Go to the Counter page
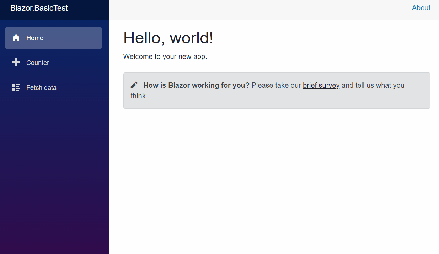 click(53, 63)
